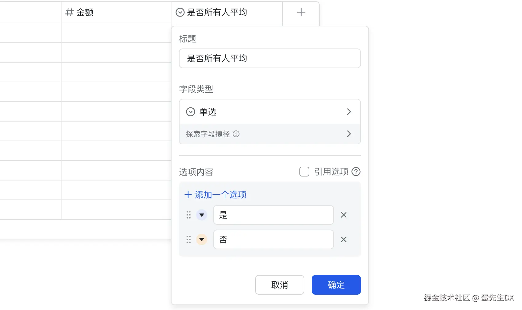Viewport: 522px width, 310px height.
Task: Click the help icon beside 引用选项
Action: (x=356, y=172)
